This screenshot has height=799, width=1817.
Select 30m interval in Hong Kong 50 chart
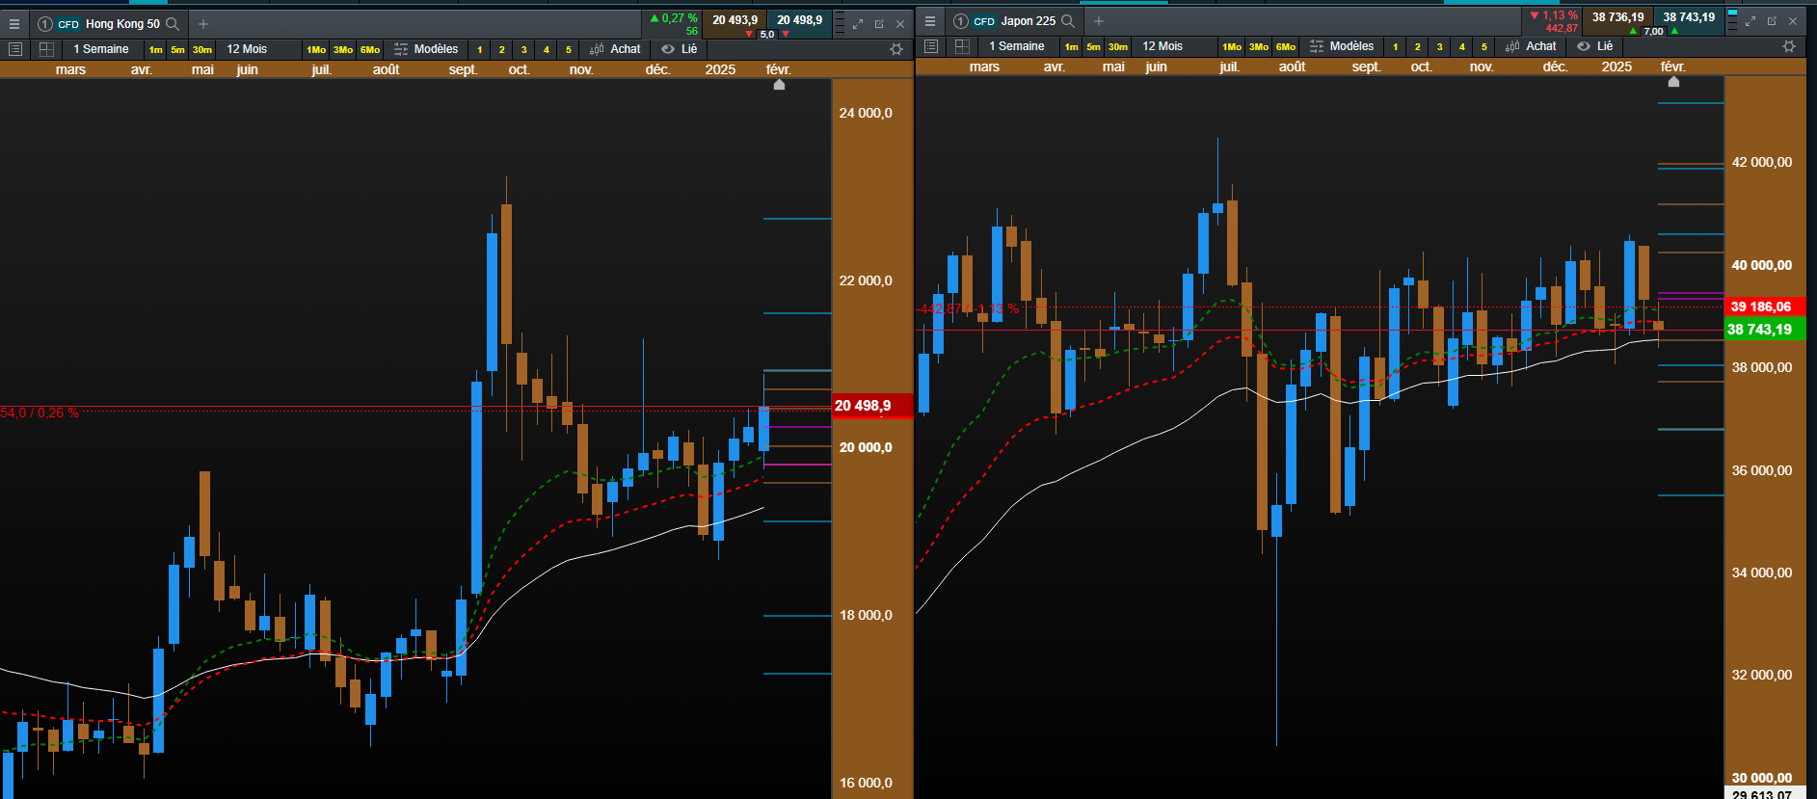tap(201, 49)
